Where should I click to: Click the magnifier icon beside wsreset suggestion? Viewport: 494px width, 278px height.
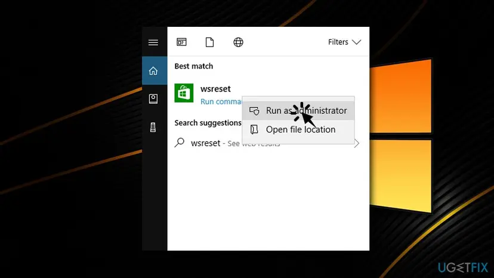(x=180, y=143)
